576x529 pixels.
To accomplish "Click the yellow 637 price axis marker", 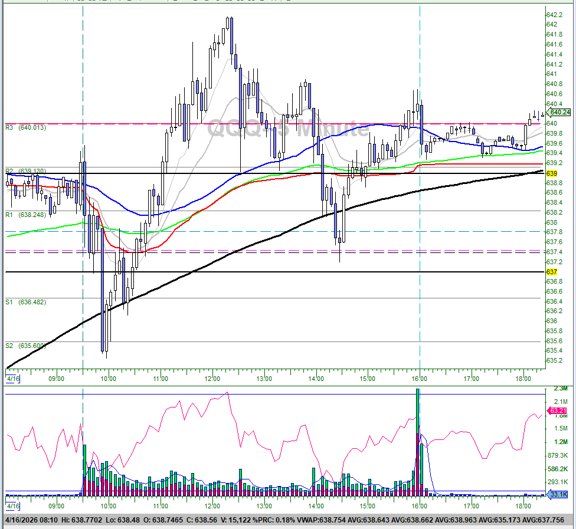I will pos(552,272).
